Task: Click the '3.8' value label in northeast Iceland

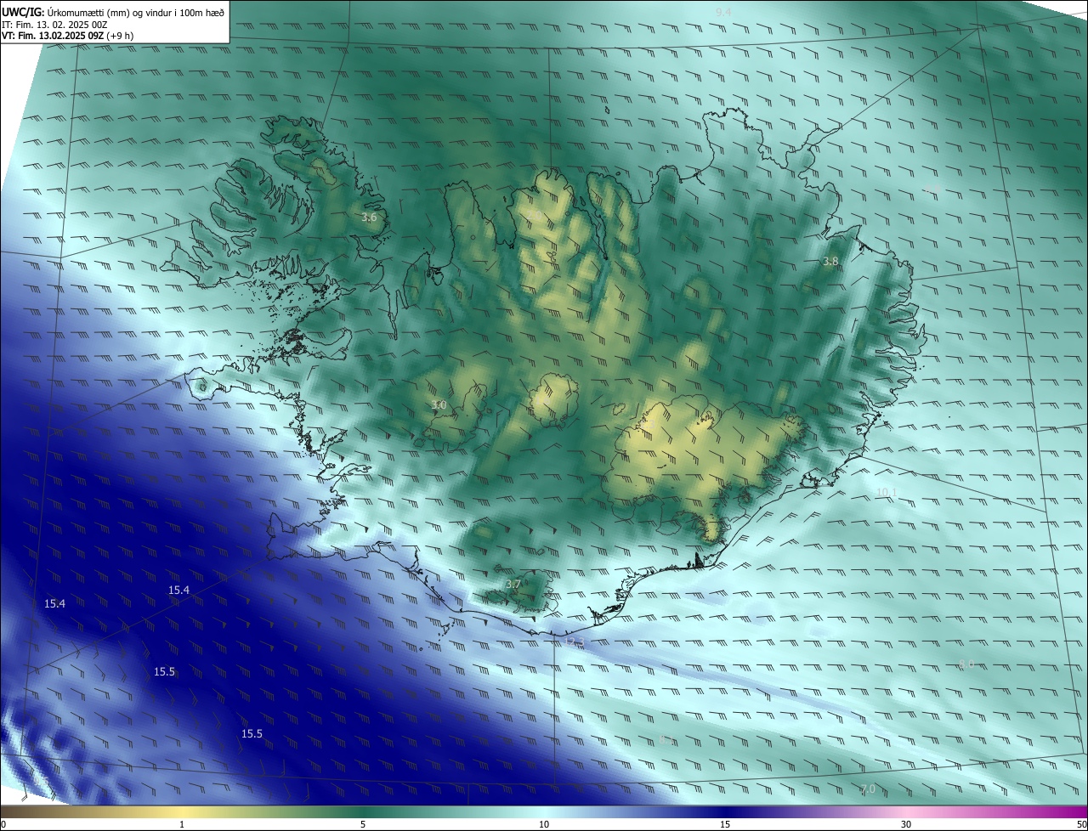Action: 830,262
